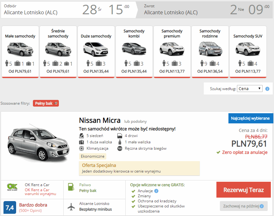This screenshot has width=274, height=216.
Task: Click info icon next to sort dropdown
Action: pyautogui.click(x=267, y=89)
